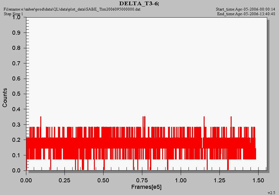Click y-axis tick label 0.6
The image size is (279, 195).
pos(16,79)
